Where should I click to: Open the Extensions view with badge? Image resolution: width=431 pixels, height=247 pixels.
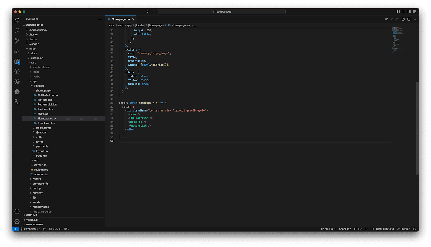pyautogui.click(x=17, y=61)
